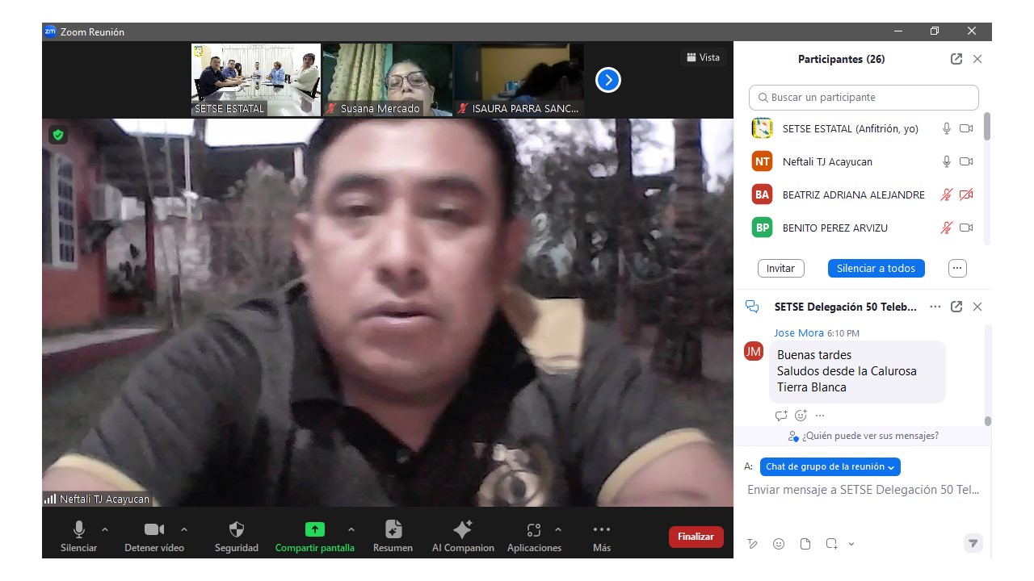The height and width of the screenshot is (581, 1034).
Task: Click the Buscar un participante search field
Action: tap(864, 98)
